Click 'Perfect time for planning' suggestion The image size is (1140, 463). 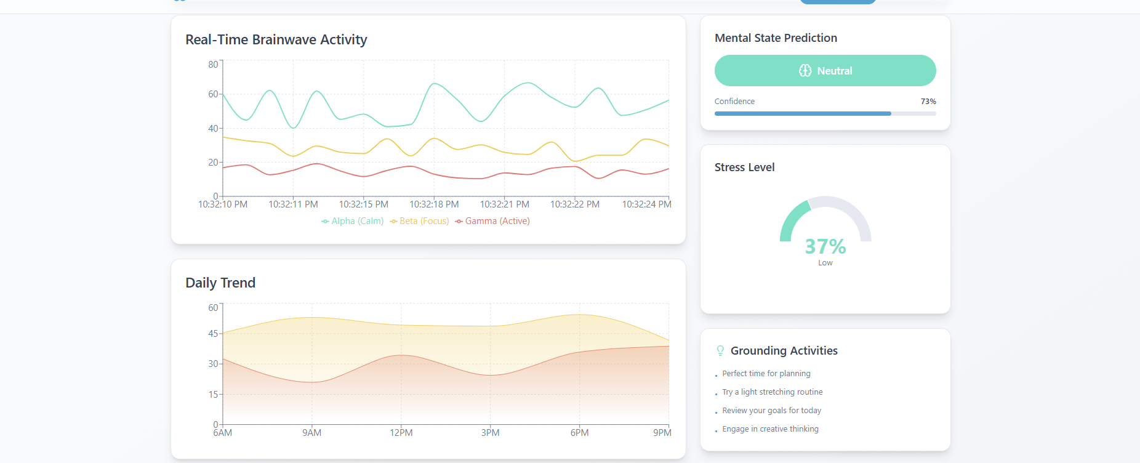tap(766, 374)
